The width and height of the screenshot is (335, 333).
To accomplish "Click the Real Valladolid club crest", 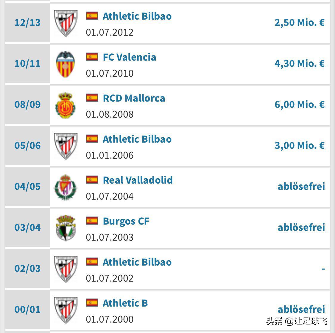I will tap(66, 187).
